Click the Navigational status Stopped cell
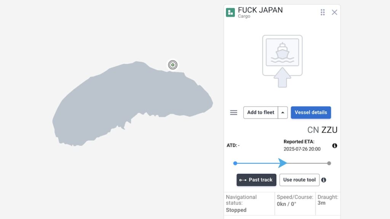Screen dimensions: 390x219 point(248,203)
